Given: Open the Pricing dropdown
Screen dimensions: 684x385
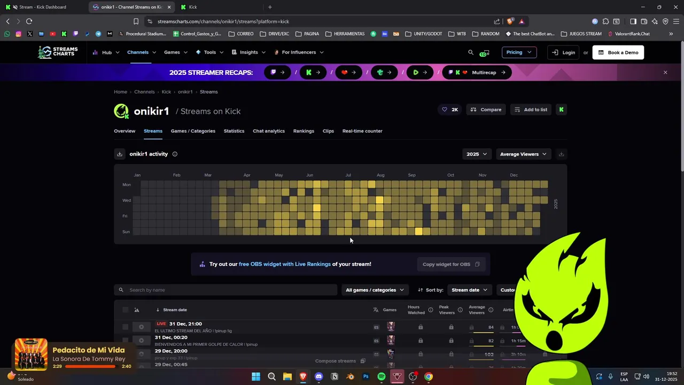Looking at the screenshot, I should point(519,52).
